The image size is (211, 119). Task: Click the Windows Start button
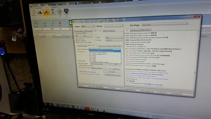[45, 104]
